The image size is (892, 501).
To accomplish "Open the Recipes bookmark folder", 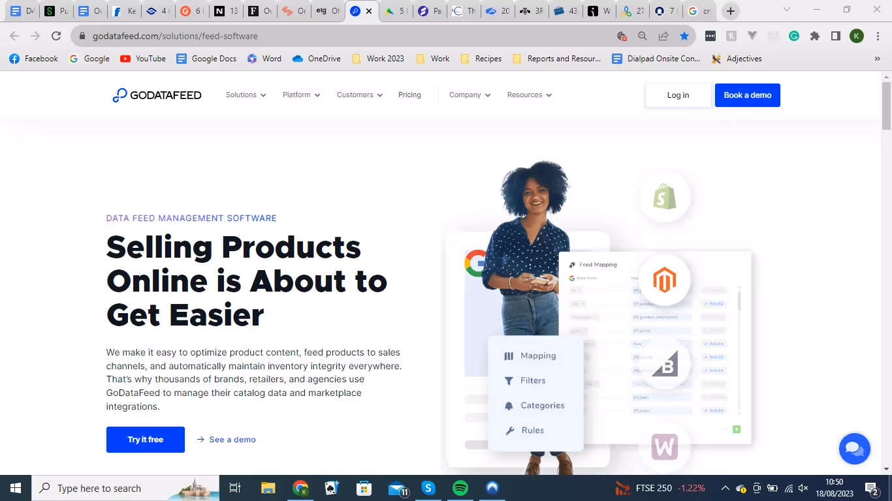I will coord(481,59).
